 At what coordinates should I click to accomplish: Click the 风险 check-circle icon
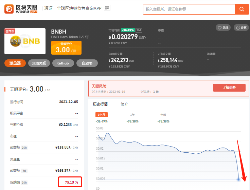tap(142, 92)
